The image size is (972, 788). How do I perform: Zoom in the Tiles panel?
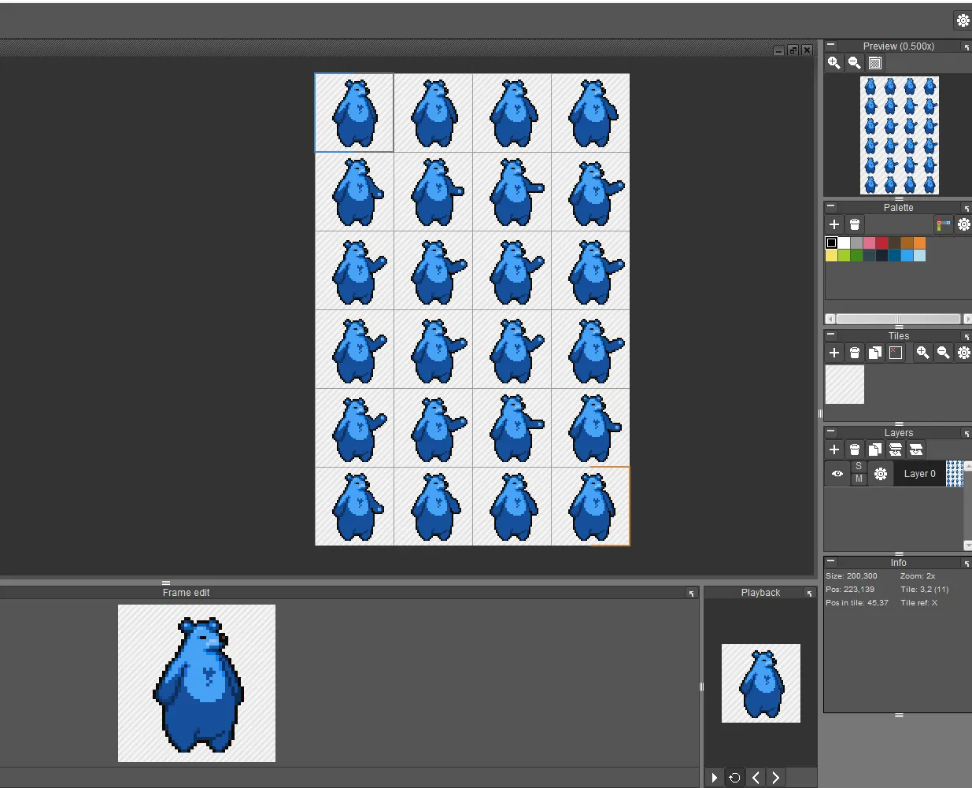[922, 353]
